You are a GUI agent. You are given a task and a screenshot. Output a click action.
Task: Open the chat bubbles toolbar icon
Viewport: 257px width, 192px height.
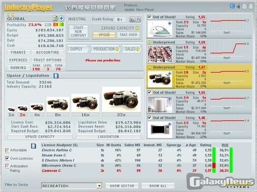87,8
